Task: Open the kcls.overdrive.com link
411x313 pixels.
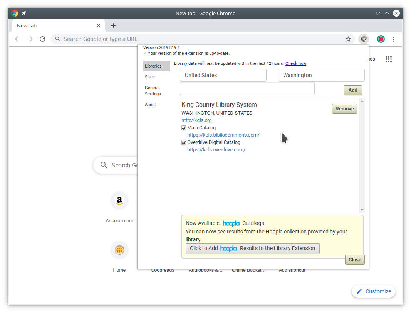Action: pyautogui.click(x=216, y=150)
